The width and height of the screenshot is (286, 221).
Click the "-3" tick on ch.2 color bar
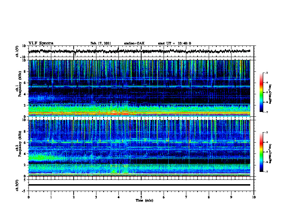coord(266,133)
